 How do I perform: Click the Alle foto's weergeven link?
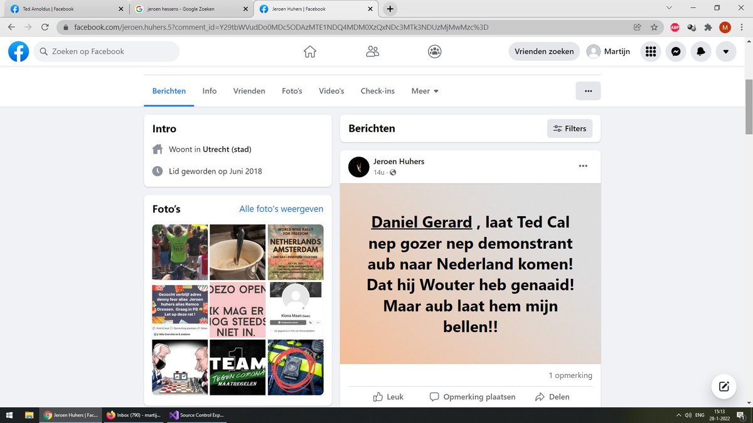281,209
